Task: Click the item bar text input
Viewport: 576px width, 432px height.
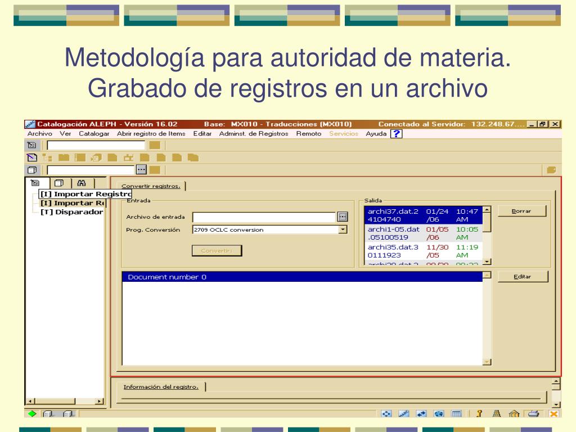Action: (91, 170)
